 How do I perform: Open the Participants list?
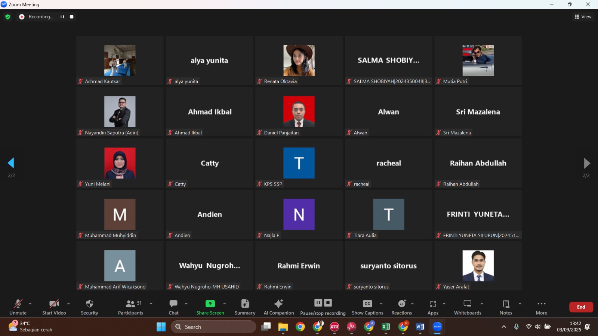point(130,304)
